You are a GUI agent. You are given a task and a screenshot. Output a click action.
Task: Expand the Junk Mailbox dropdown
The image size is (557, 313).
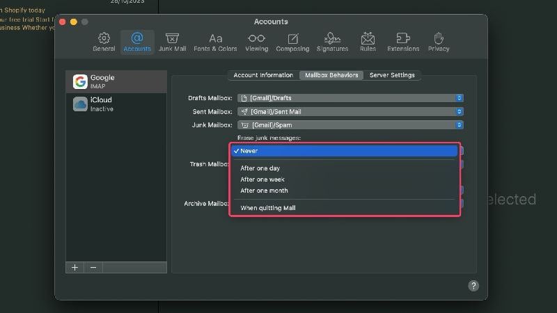(350, 125)
